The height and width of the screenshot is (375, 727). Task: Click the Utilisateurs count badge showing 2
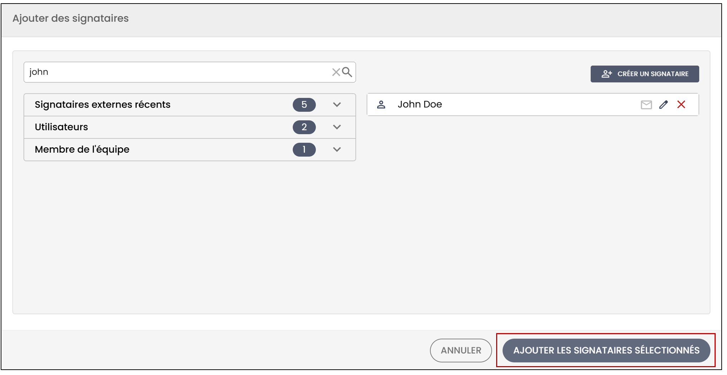pos(304,127)
